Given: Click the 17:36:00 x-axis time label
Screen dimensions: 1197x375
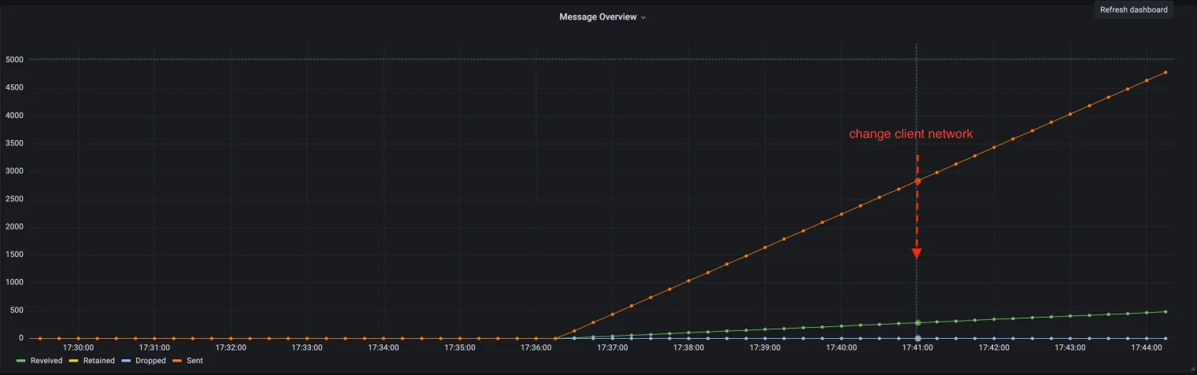Looking at the screenshot, I should 536,347.
